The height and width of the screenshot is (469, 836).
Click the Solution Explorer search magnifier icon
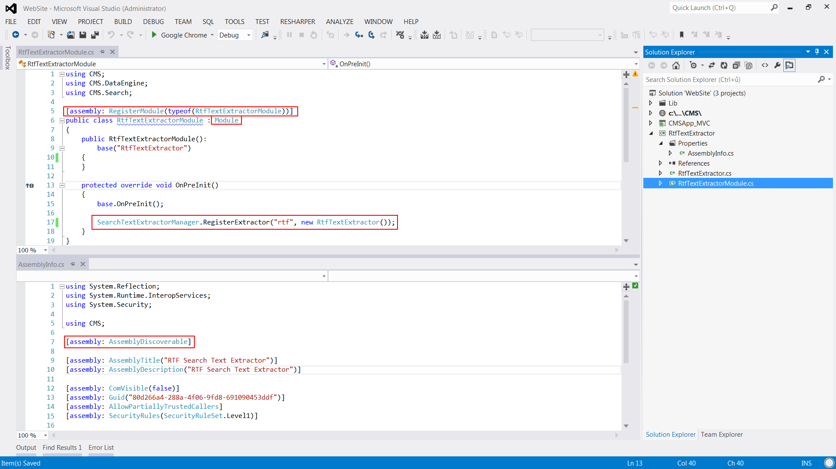pyautogui.click(x=821, y=79)
